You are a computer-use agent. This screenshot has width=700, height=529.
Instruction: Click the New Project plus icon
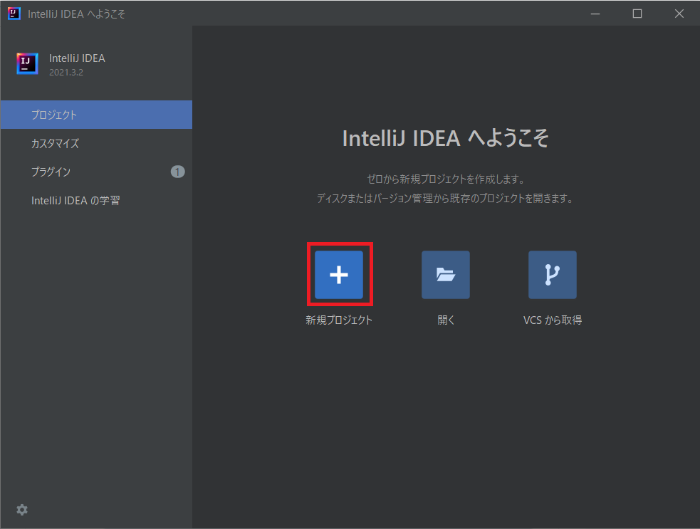tap(339, 275)
